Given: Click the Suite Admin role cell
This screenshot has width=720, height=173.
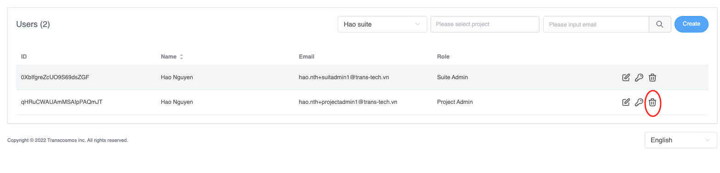Looking at the screenshot, I should click(x=453, y=77).
